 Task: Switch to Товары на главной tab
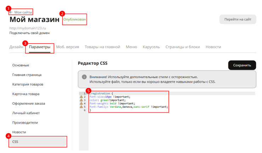click(x=102, y=47)
